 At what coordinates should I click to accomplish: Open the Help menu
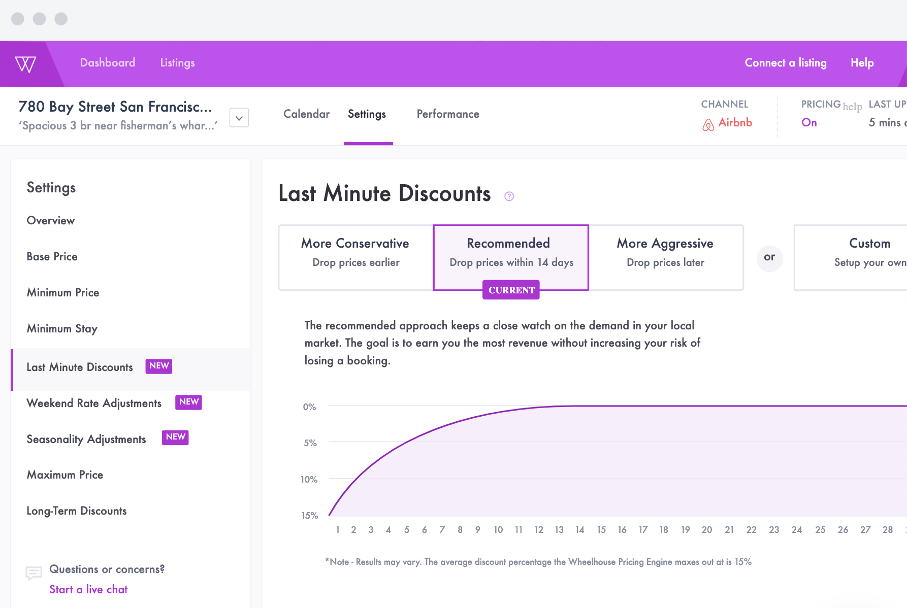tap(862, 63)
